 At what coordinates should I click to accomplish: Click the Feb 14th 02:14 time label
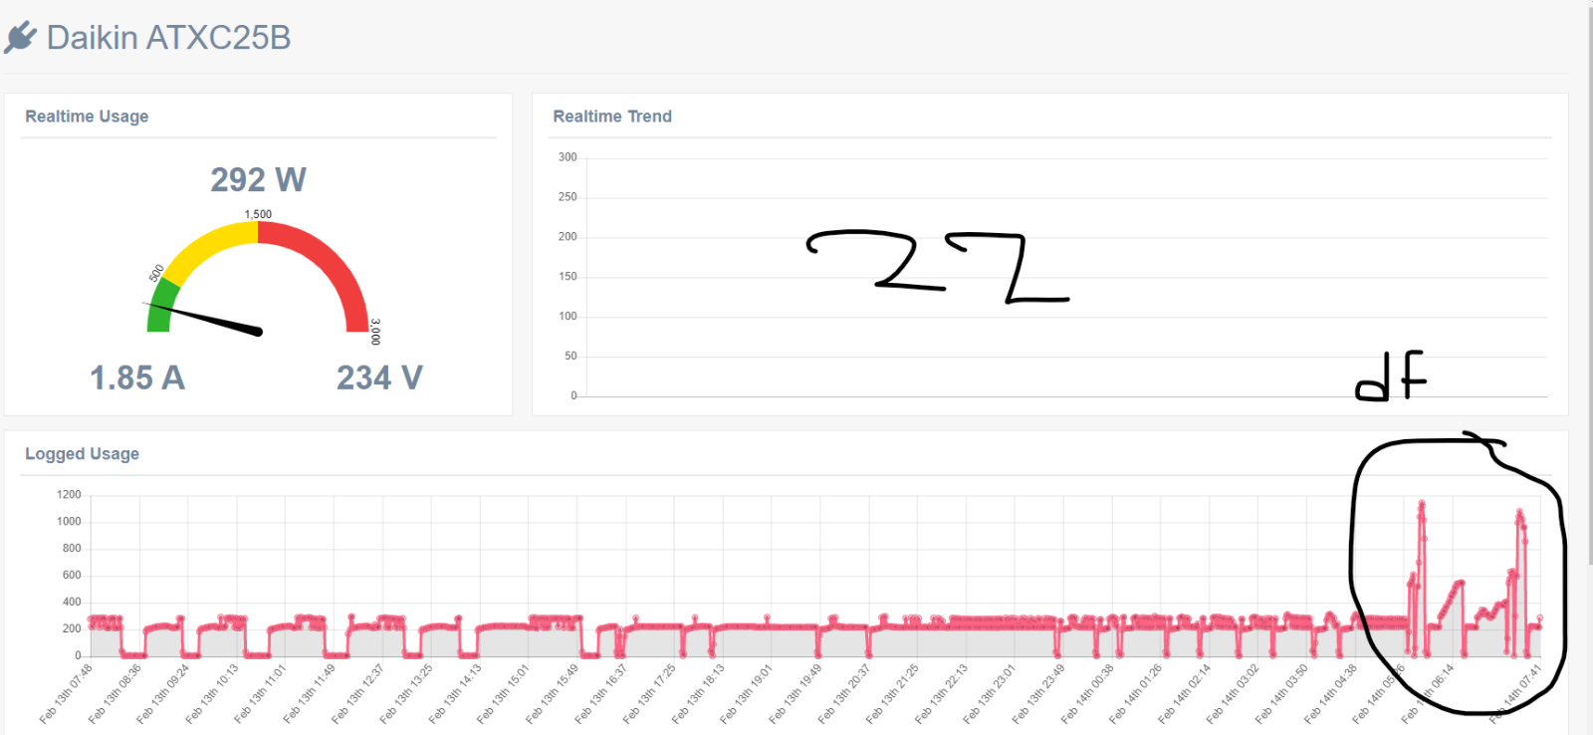[1185, 694]
